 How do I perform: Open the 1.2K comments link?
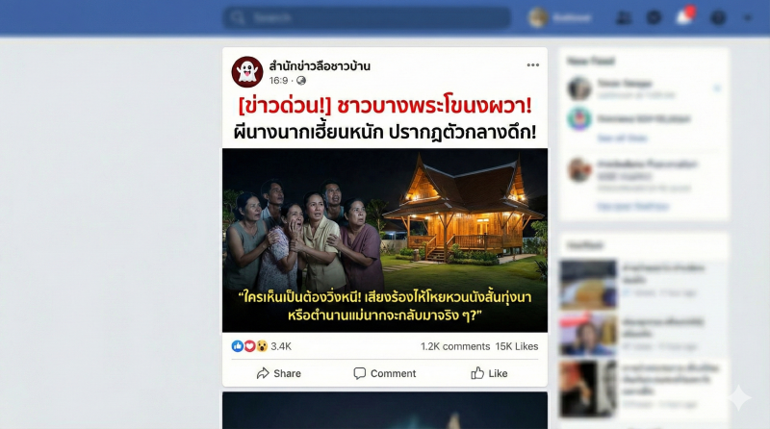pos(455,346)
